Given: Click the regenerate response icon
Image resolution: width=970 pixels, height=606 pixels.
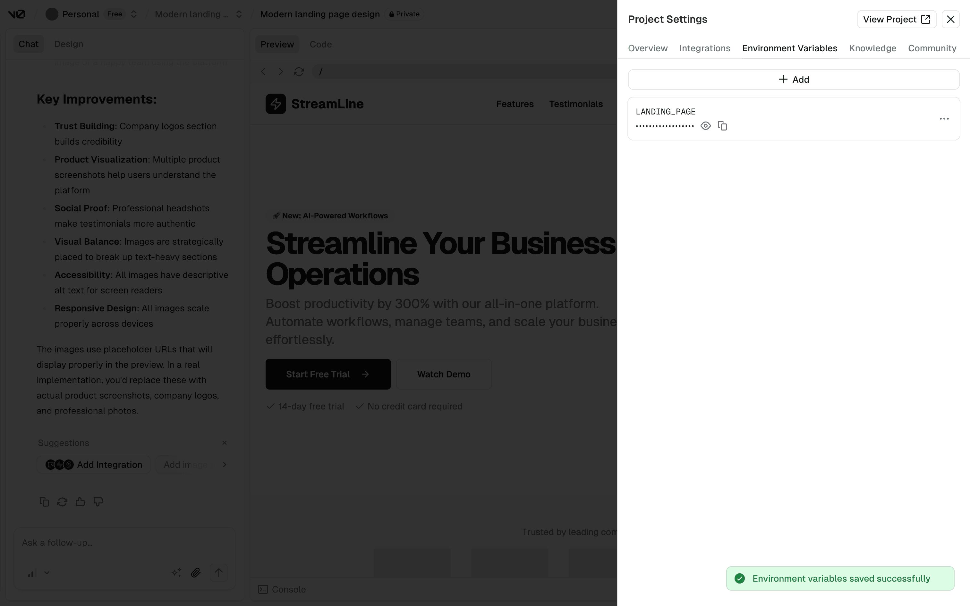Looking at the screenshot, I should (62, 502).
